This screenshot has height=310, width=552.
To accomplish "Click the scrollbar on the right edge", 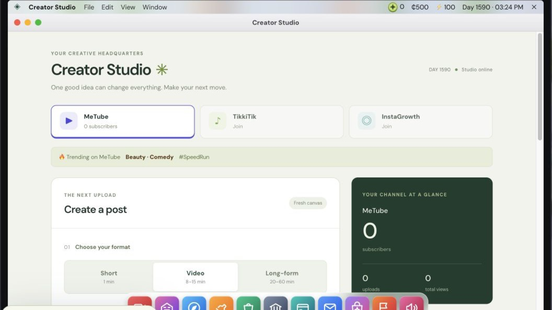I will 540,87.
